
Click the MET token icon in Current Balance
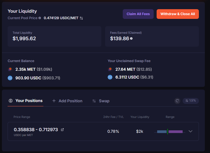10,69
